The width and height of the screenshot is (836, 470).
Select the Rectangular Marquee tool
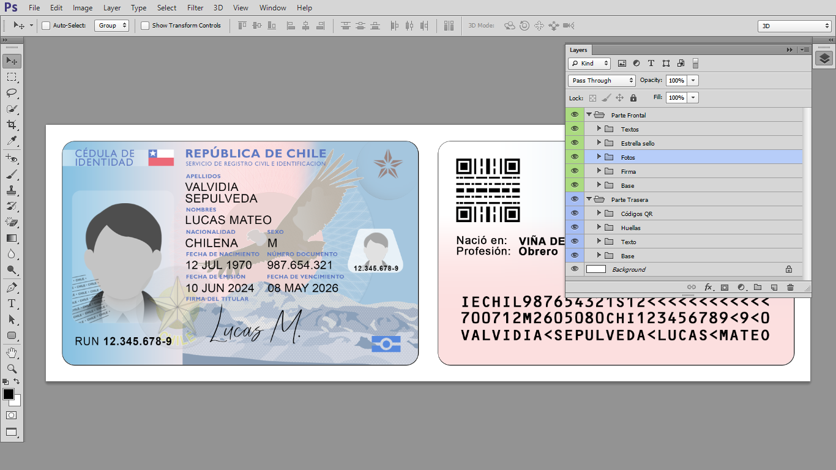[x=12, y=77]
